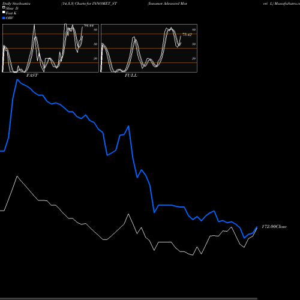Click the '172.00Close' price label
The width and height of the screenshot is (300, 300).
[x=274, y=227]
